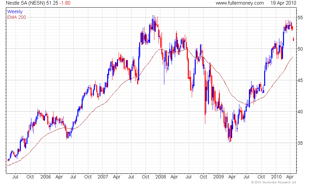Click the y-axis label '35'
This screenshot has width=324, height=185.
[300, 143]
